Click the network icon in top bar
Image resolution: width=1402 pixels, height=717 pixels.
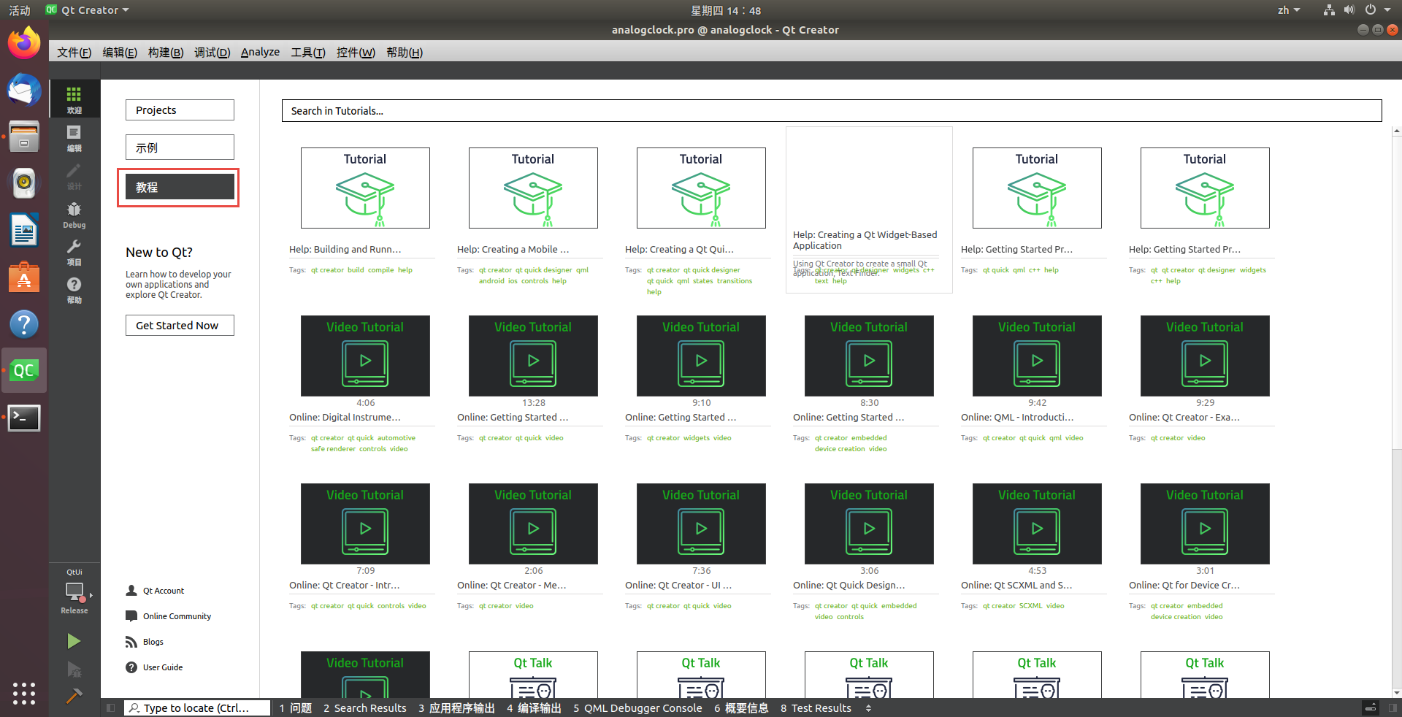(1329, 10)
